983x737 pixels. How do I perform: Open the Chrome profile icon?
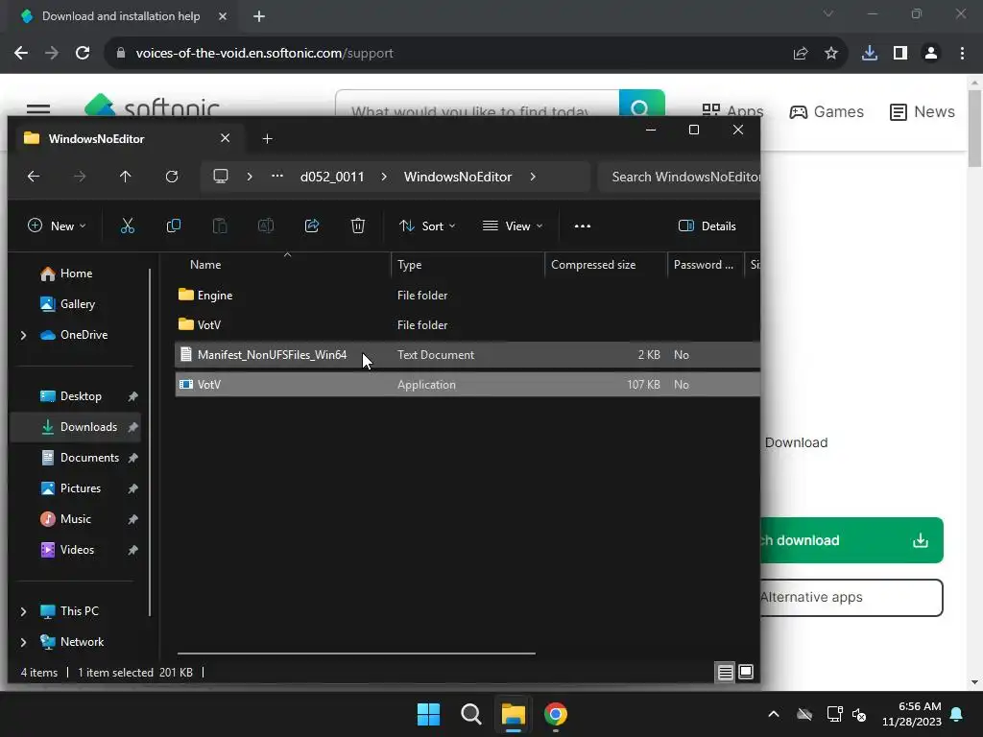point(931,54)
